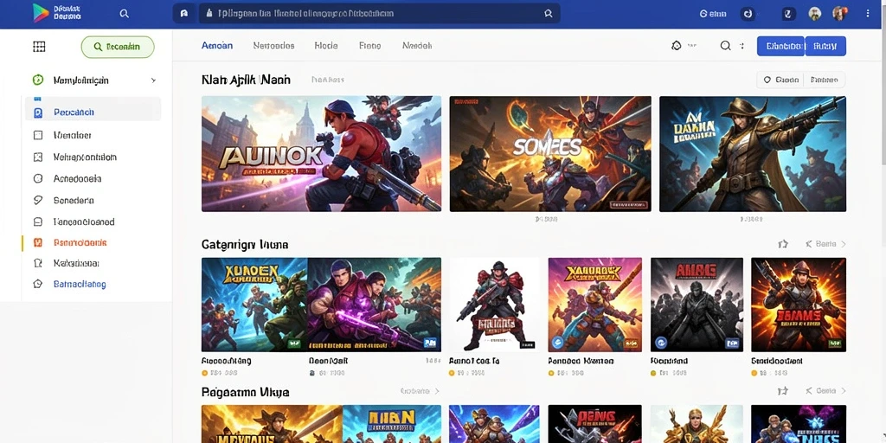Click the green Becoakin search button
886x443 pixels.
click(118, 47)
